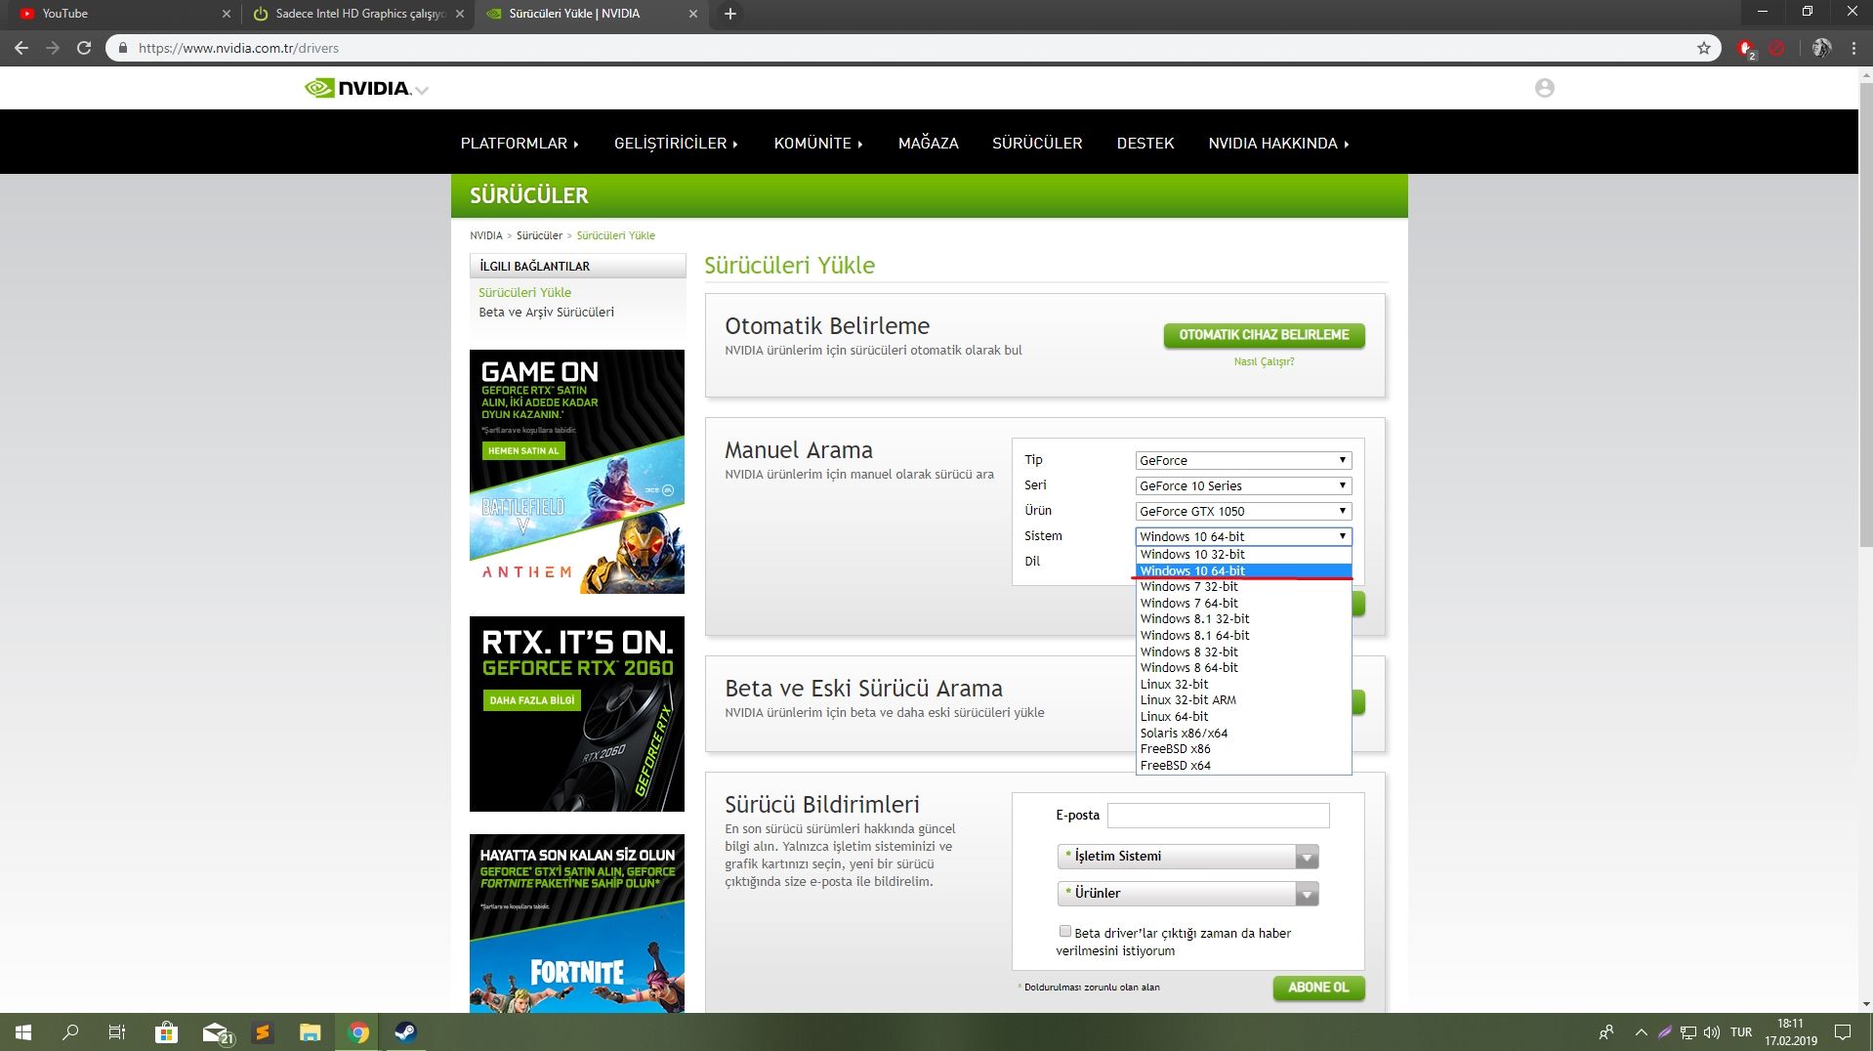
Task: Open the volume control in the system tray
Action: pos(1711,1032)
